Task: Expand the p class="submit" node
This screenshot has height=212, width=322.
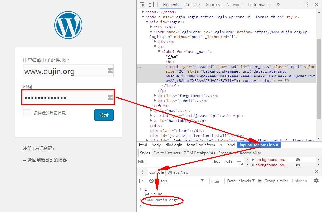Action: tap(155, 100)
